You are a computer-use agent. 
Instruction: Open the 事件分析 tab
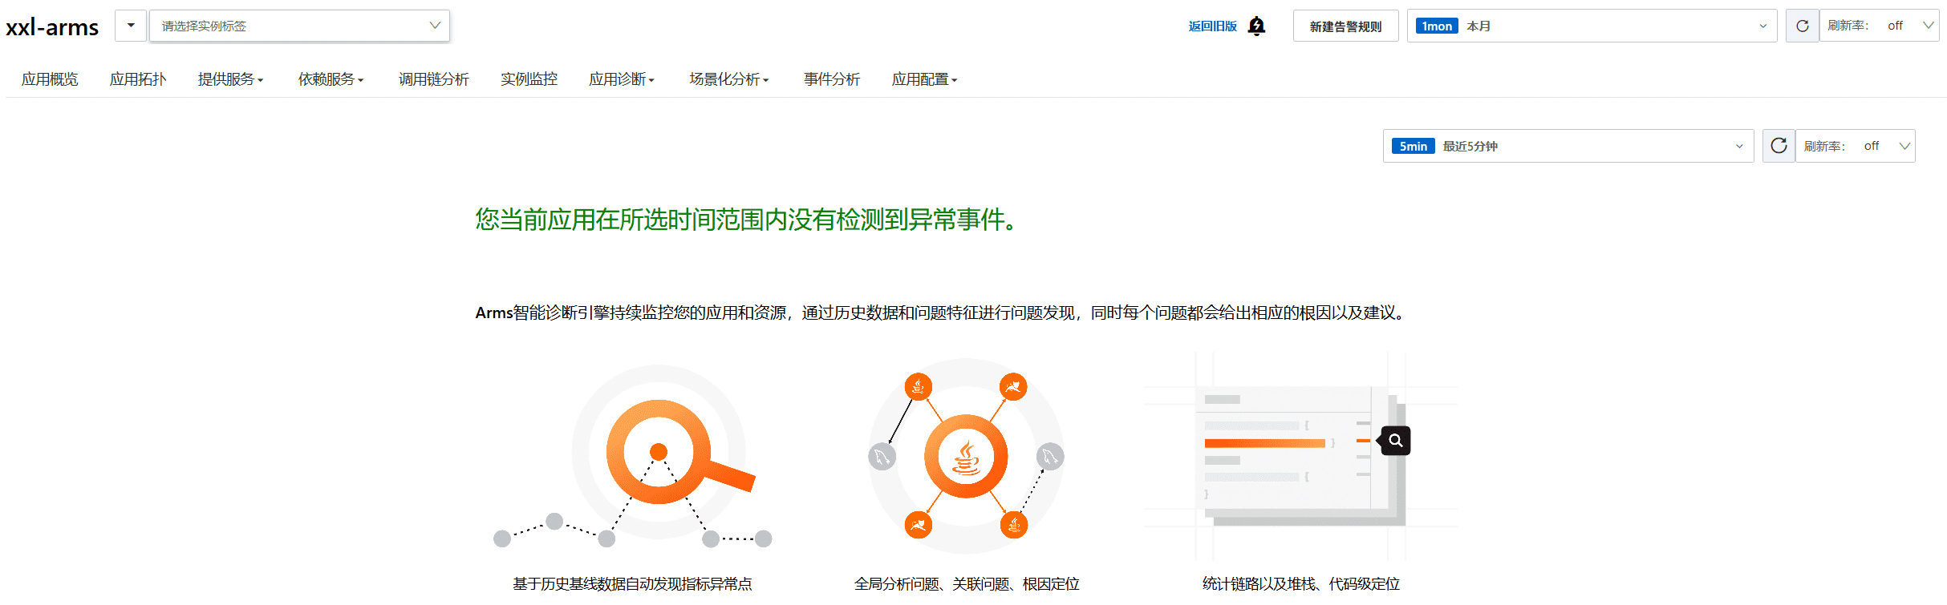click(x=832, y=79)
